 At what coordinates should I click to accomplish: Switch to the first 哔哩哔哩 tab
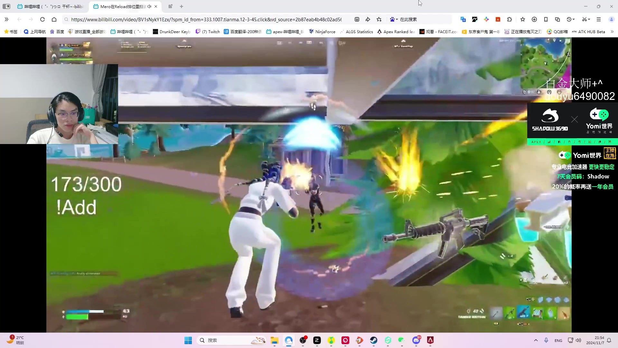click(x=51, y=6)
